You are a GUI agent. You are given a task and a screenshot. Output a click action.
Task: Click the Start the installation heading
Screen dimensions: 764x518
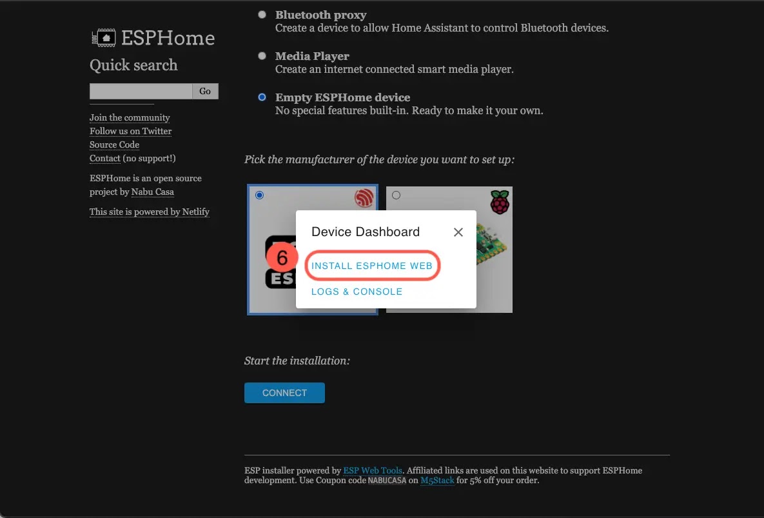click(297, 361)
